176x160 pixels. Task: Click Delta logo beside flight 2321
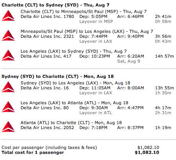pyautogui.click(x=8, y=35)
